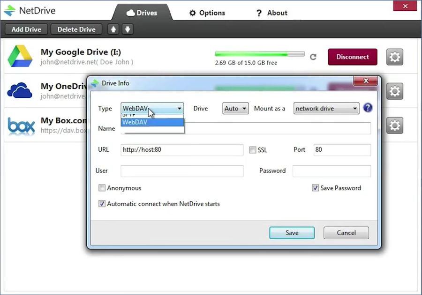Move the selected drive up with the arrow
The height and width of the screenshot is (295, 422).
click(113, 29)
